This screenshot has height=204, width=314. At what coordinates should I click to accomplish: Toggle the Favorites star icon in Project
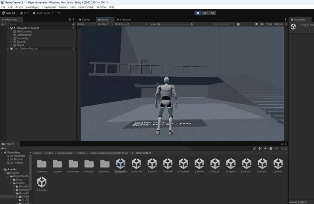pyautogui.click(x=277, y=149)
